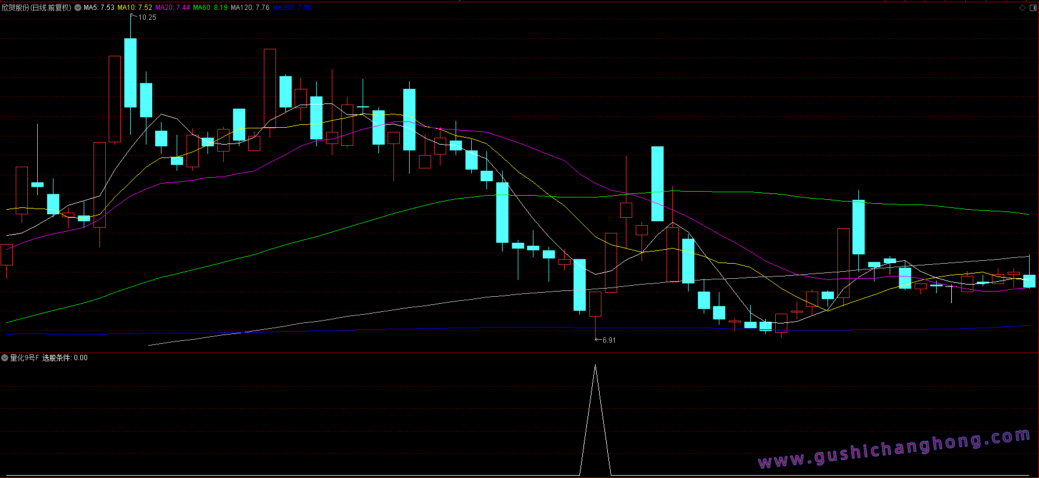This screenshot has height=478, width=1039.
Task: Click the tall cyan candlestick at the 10.25 high
Action: tap(130, 73)
